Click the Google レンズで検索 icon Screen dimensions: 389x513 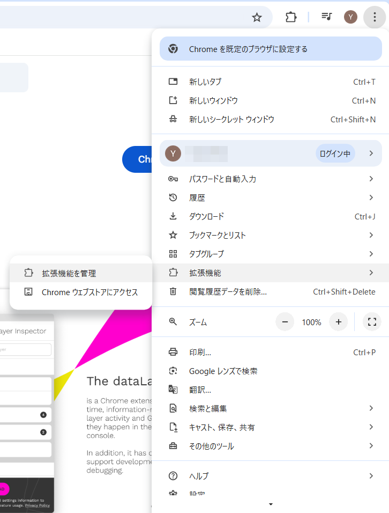tap(173, 371)
